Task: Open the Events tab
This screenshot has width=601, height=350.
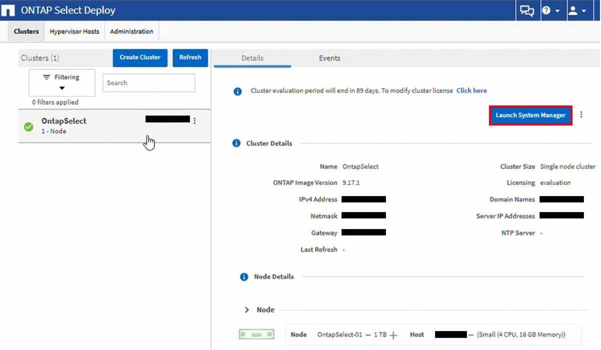Action: 329,58
